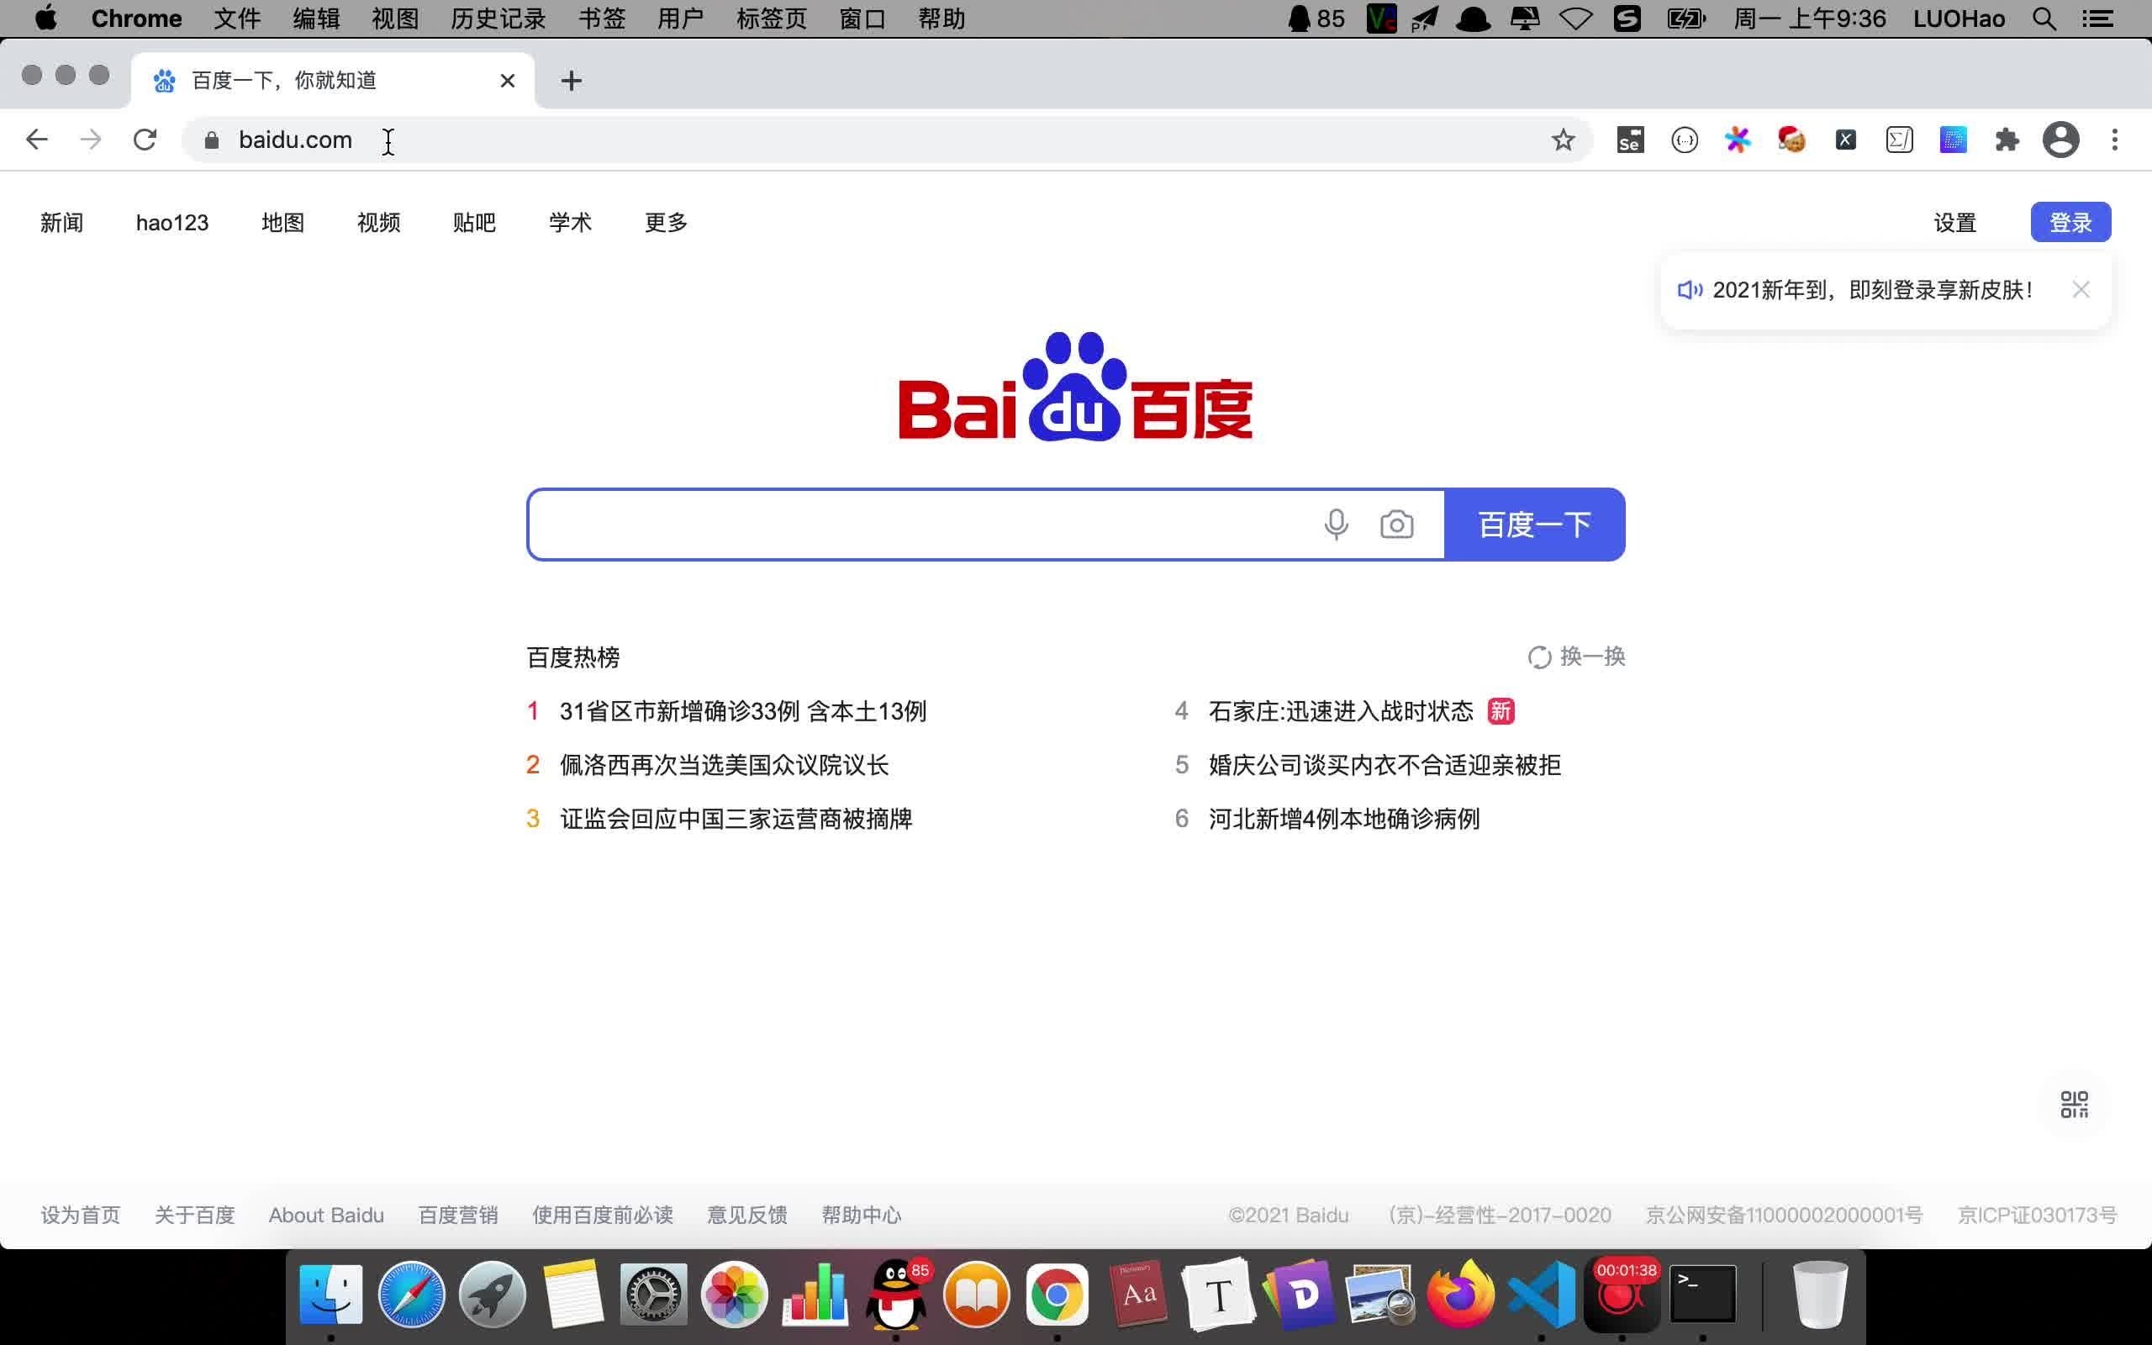The height and width of the screenshot is (1345, 2152).
Task: Click the camera image search icon
Action: (x=1396, y=524)
